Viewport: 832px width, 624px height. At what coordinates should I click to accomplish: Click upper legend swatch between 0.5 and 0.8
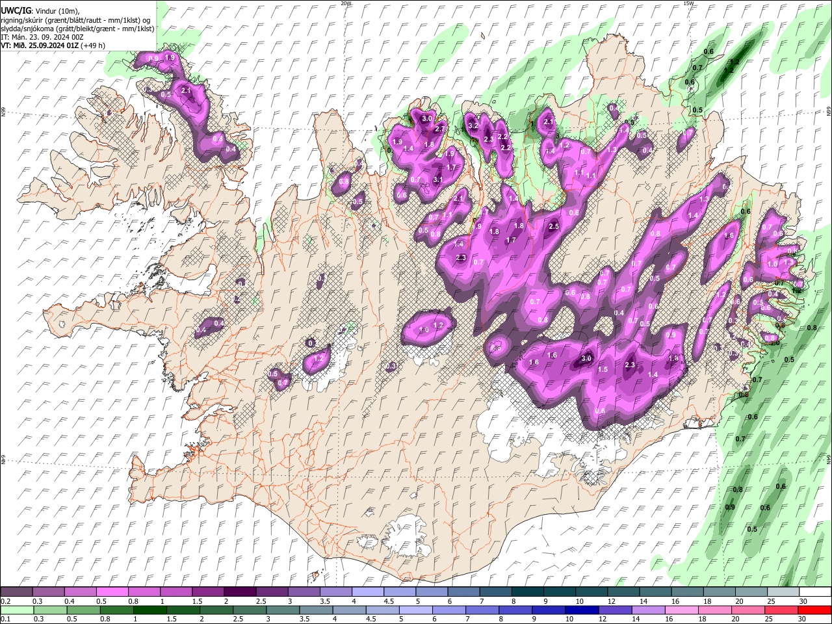pos(112,592)
